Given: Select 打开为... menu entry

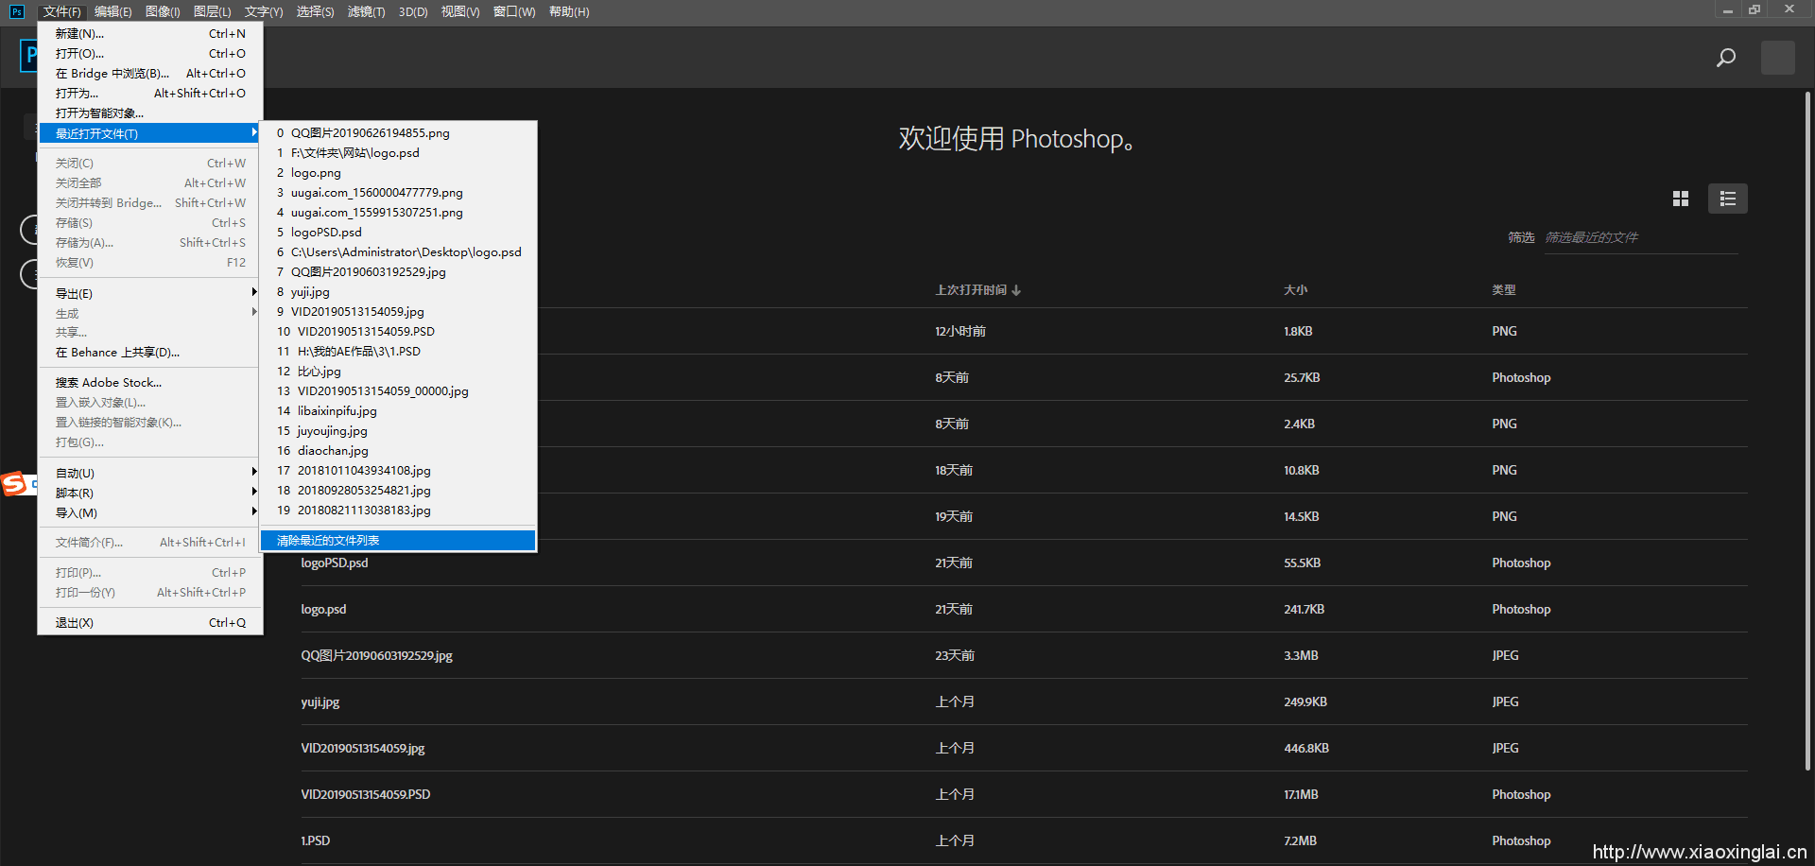Looking at the screenshot, I should click(x=150, y=94).
